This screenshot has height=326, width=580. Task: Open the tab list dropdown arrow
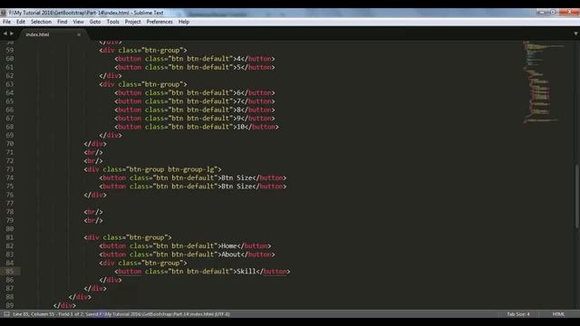tap(575, 34)
